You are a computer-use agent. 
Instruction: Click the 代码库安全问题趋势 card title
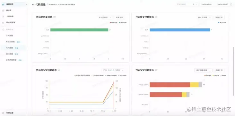[x=46, y=70]
